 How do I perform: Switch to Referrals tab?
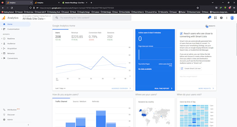95,102
